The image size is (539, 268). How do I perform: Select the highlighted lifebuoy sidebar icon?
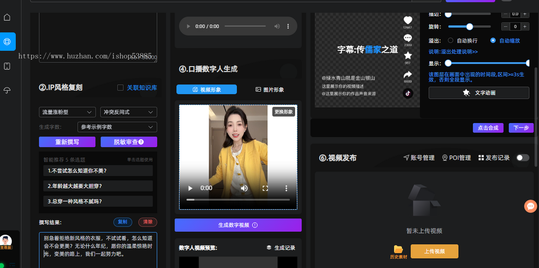coord(7,41)
